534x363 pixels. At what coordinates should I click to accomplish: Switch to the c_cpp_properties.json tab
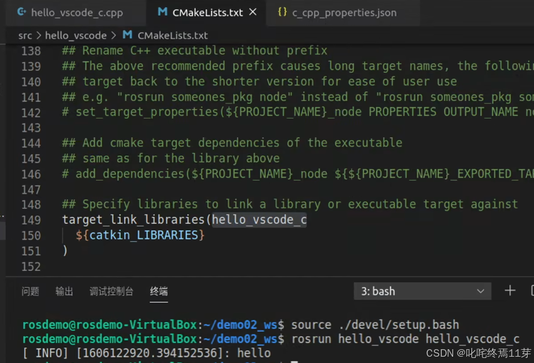(344, 13)
